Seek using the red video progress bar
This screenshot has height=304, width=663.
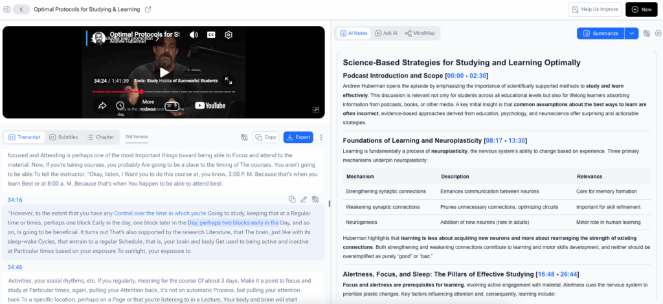[164, 92]
